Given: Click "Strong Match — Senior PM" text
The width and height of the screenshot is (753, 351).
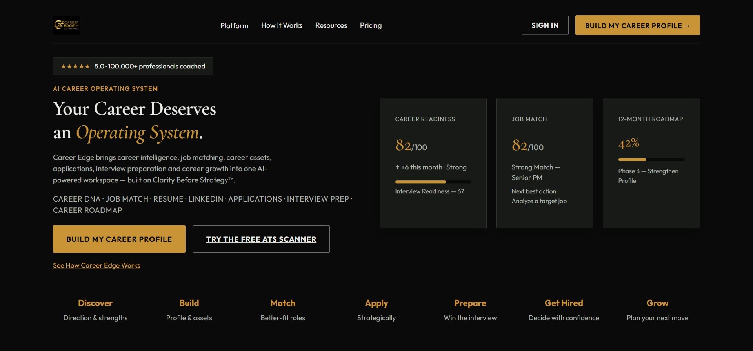Looking at the screenshot, I should [536, 173].
